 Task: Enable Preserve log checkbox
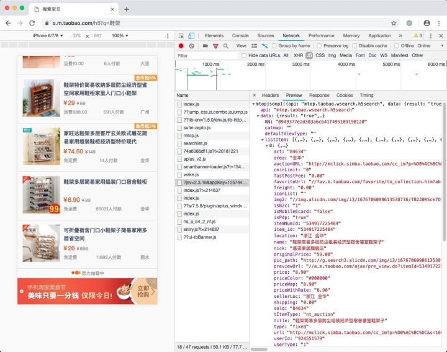pos(319,46)
